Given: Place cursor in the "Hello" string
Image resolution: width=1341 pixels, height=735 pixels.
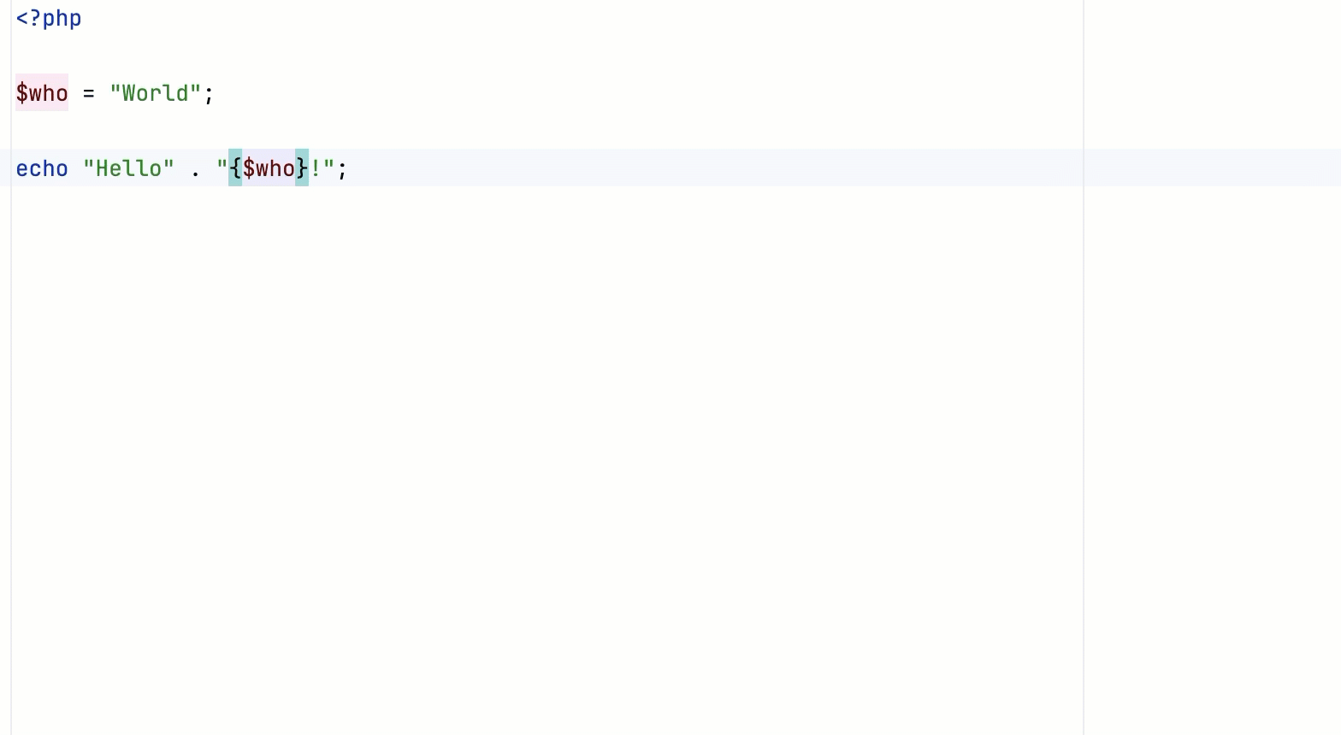Looking at the screenshot, I should click(128, 168).
